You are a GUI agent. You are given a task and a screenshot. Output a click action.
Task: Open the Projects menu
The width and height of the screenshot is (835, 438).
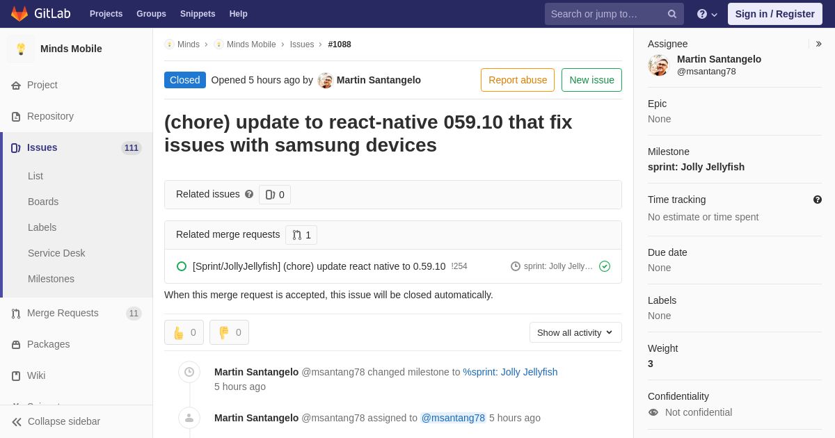[x=106, y=14]
